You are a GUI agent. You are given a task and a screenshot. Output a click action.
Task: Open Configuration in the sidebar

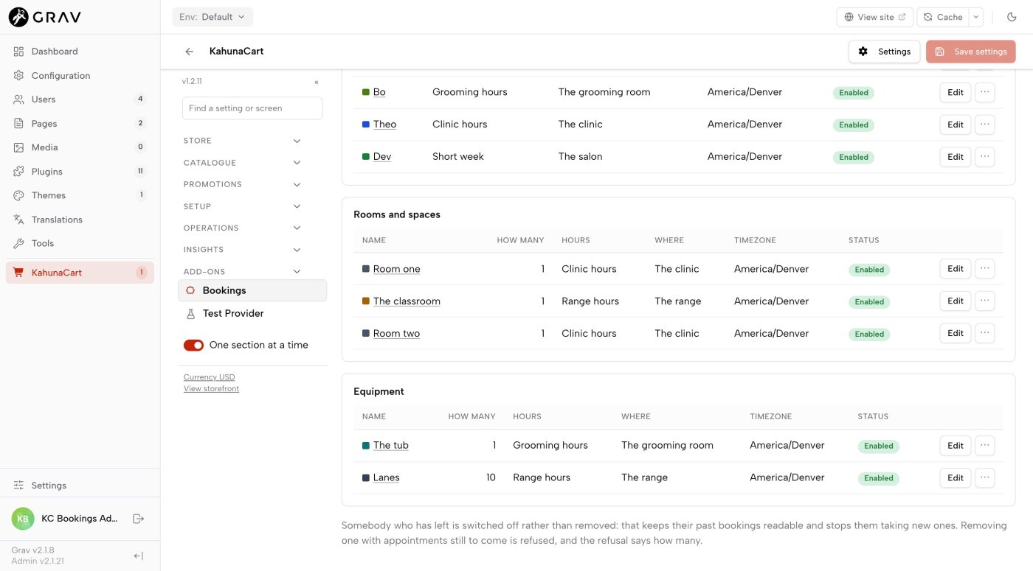pos(80,75)
